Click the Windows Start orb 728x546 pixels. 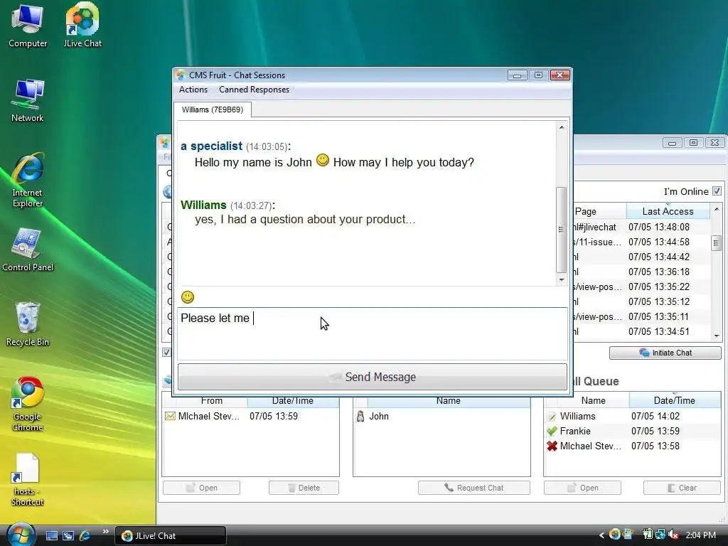21,535
